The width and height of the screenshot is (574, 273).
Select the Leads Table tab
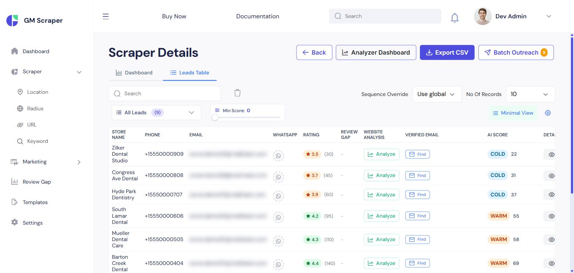[190, 73]
